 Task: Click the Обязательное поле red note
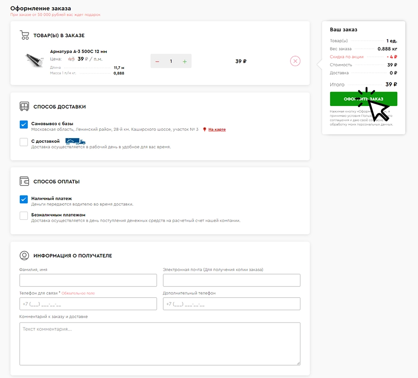(78, 293)
